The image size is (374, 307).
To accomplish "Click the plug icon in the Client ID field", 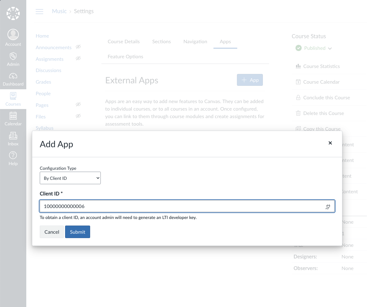I will pos(328,207).
